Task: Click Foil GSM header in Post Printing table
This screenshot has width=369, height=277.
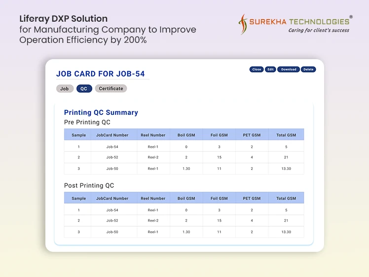Action: pos(219,198)
